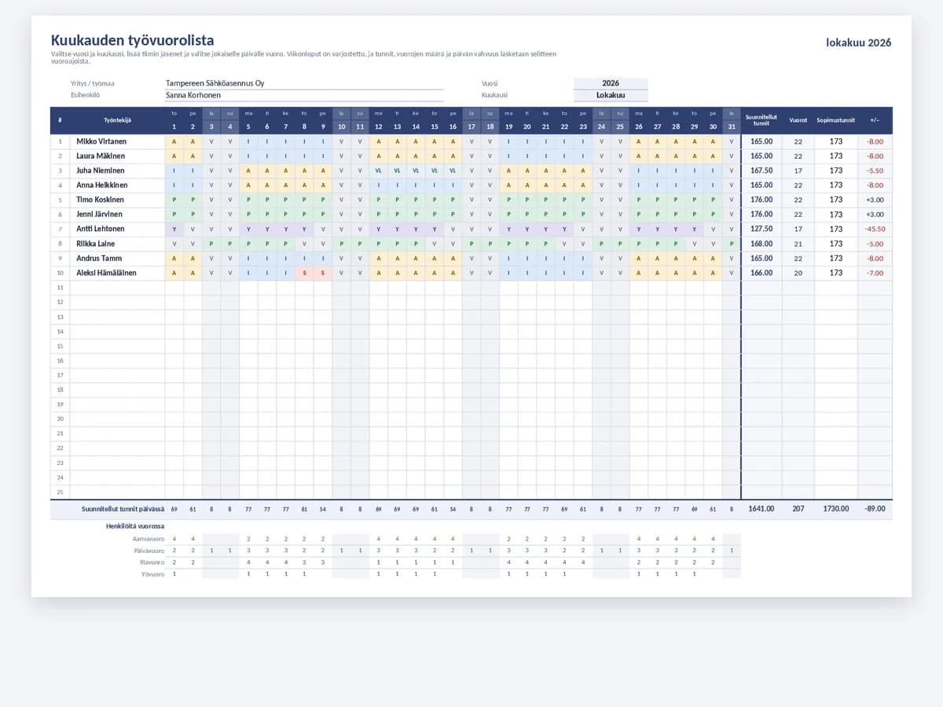Select the "Suunnitellut tunnit päivässä" row label

[x=123, y=509]
